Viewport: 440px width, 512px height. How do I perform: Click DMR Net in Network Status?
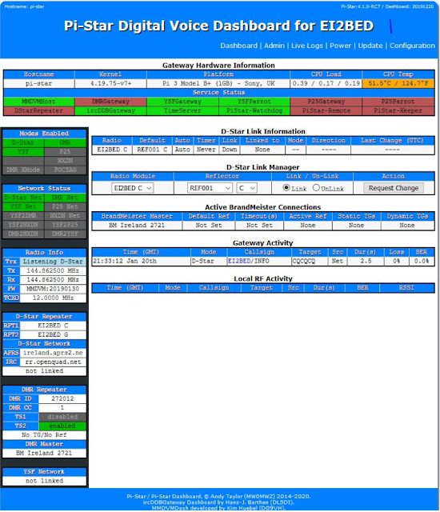66,198
